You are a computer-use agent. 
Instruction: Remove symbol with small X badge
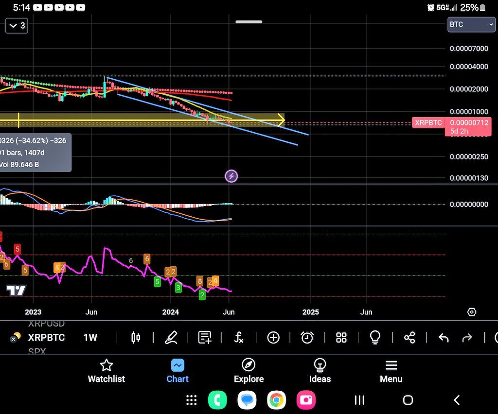(x=13, y=340)
